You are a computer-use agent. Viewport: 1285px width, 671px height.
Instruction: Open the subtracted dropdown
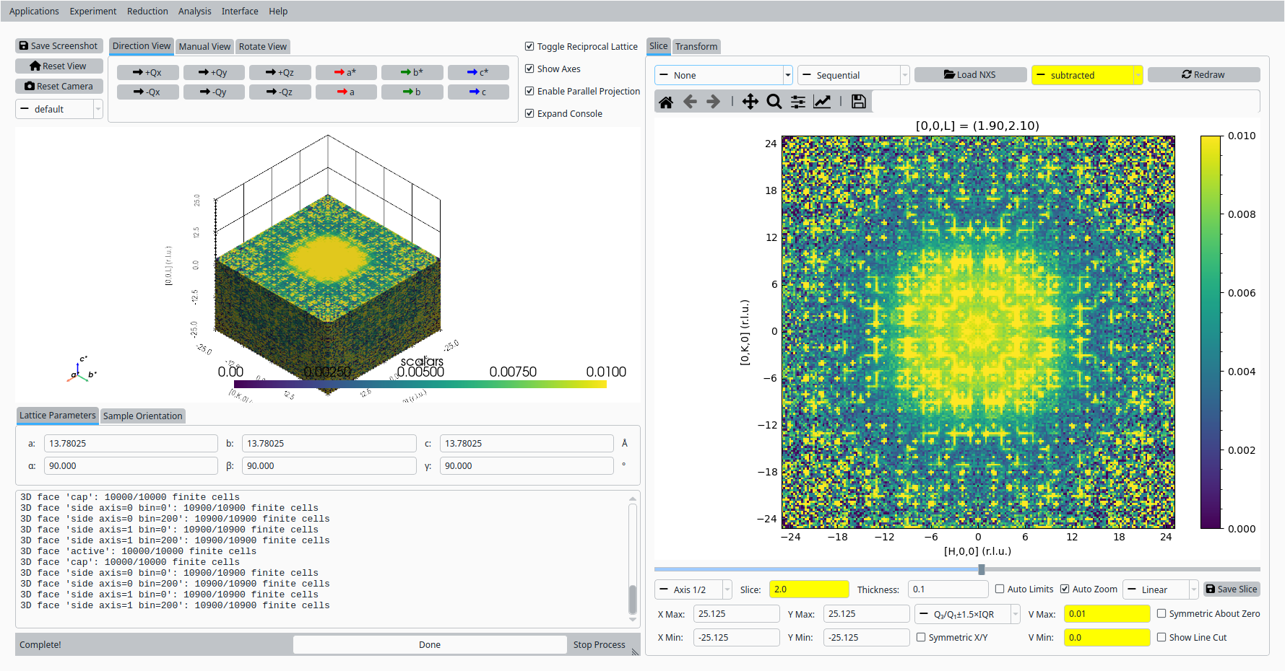(1087, 75)
